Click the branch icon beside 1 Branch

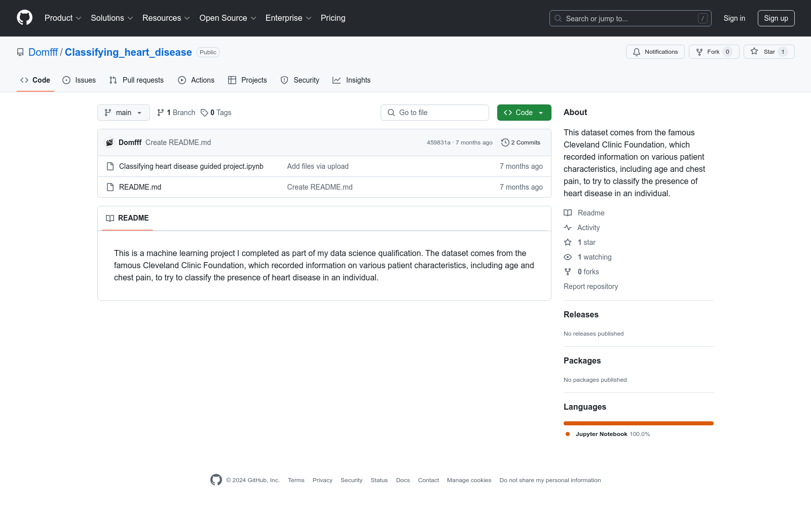tap(161, 113)
